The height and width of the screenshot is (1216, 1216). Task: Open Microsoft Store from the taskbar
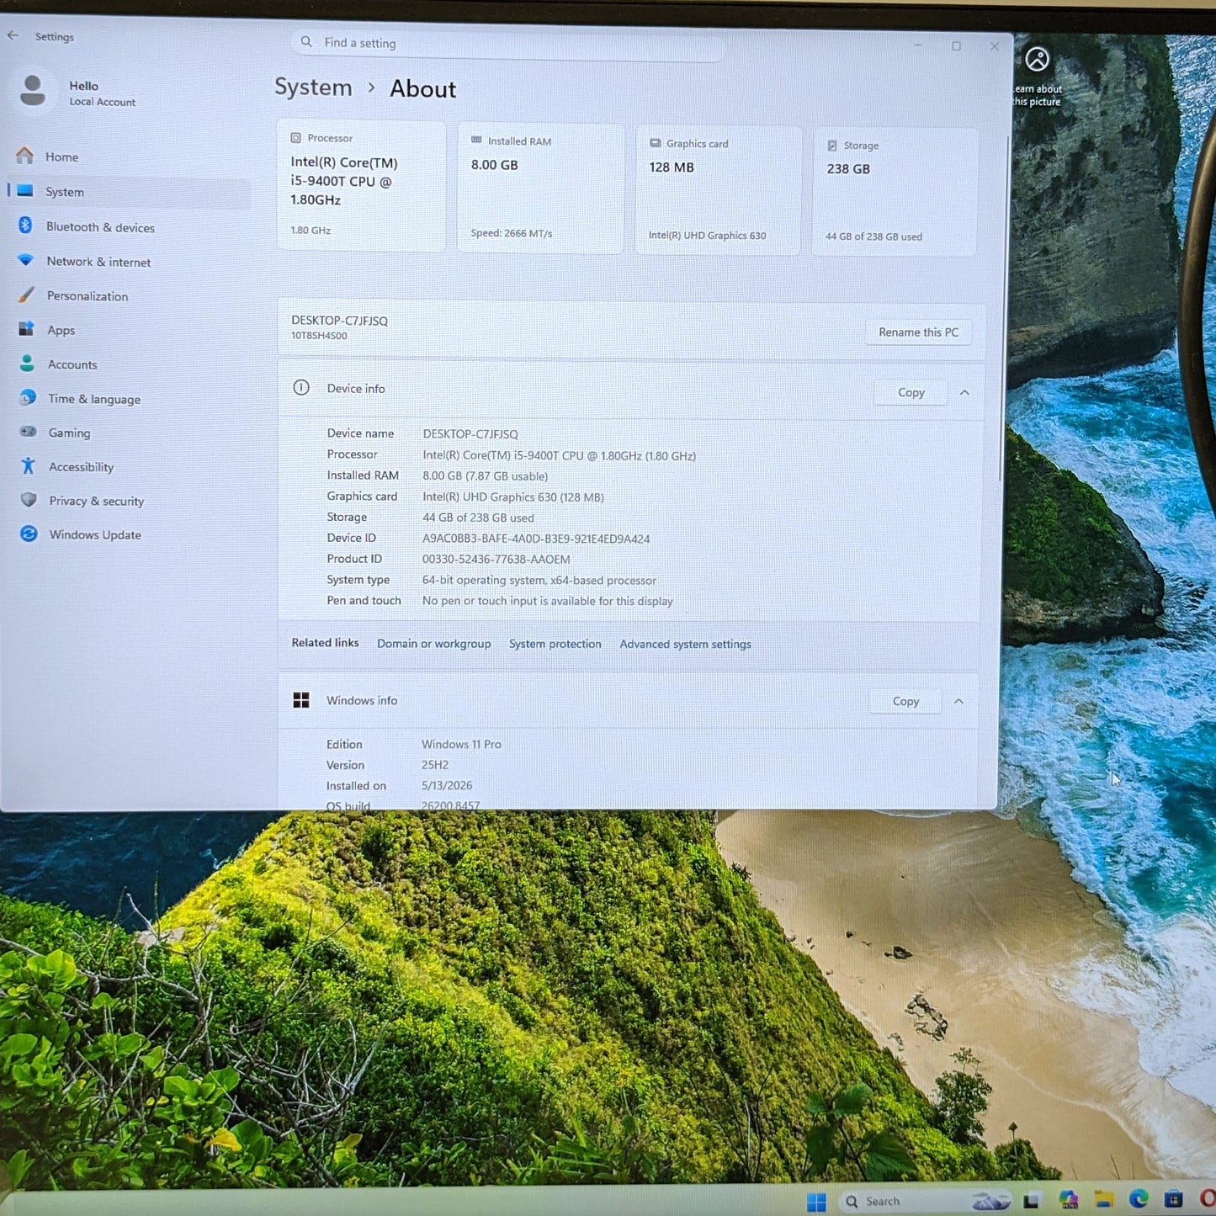click(1173, 1198)
